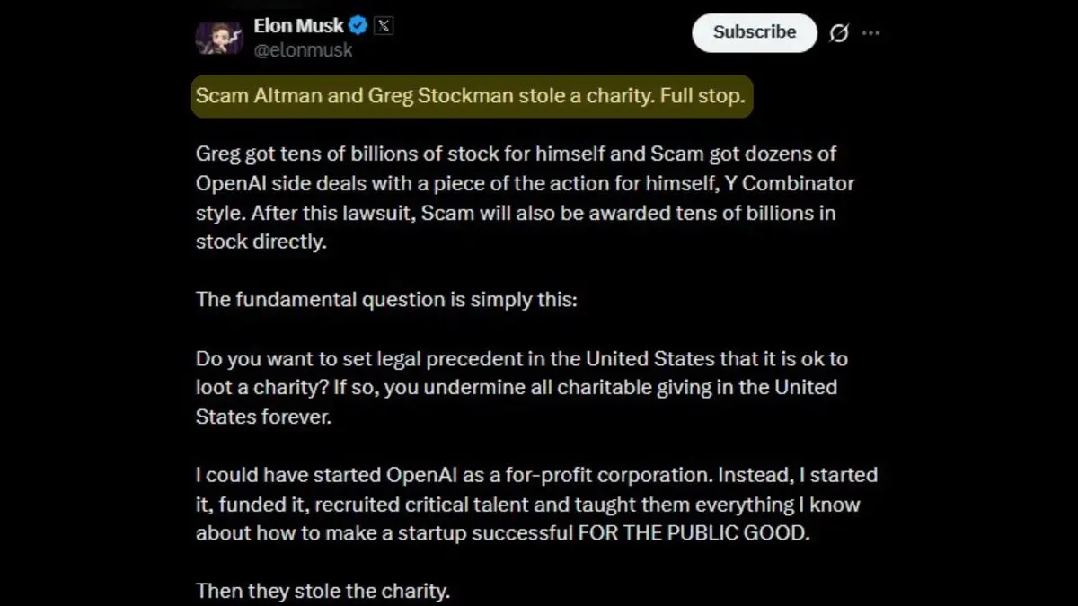Click the final line "Then they stole the charity."
This screenshot has height=606, width=1078.
click(x=323, y=592)
